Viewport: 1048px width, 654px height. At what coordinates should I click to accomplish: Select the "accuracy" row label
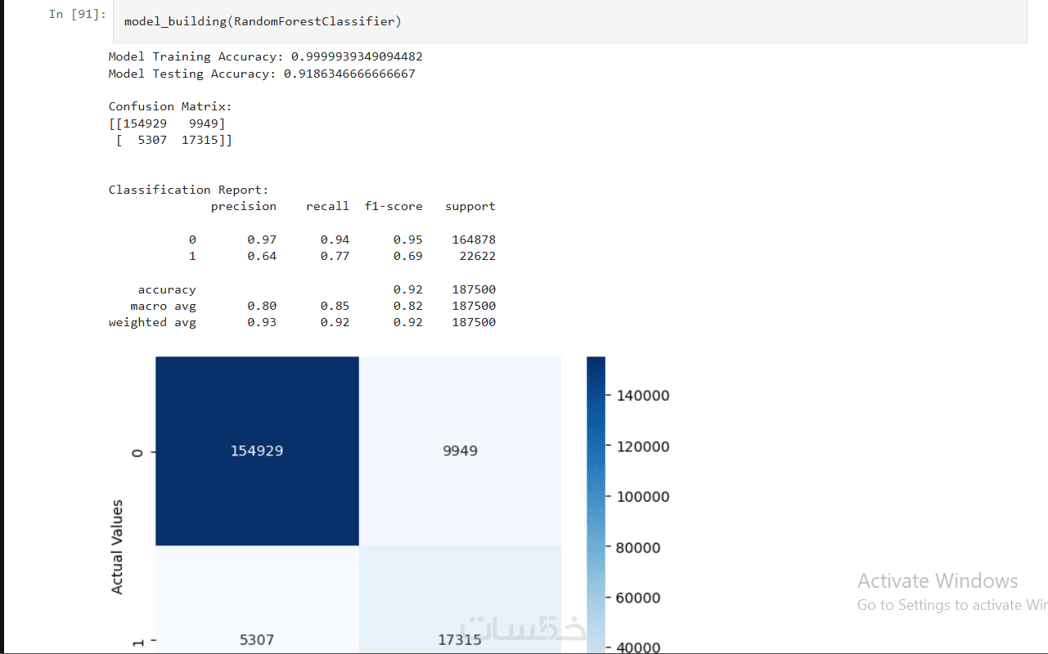point(167,289)
